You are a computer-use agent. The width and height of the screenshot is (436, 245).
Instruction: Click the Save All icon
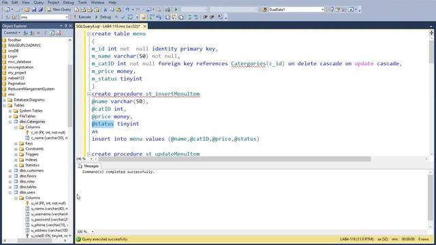point(41,10)
